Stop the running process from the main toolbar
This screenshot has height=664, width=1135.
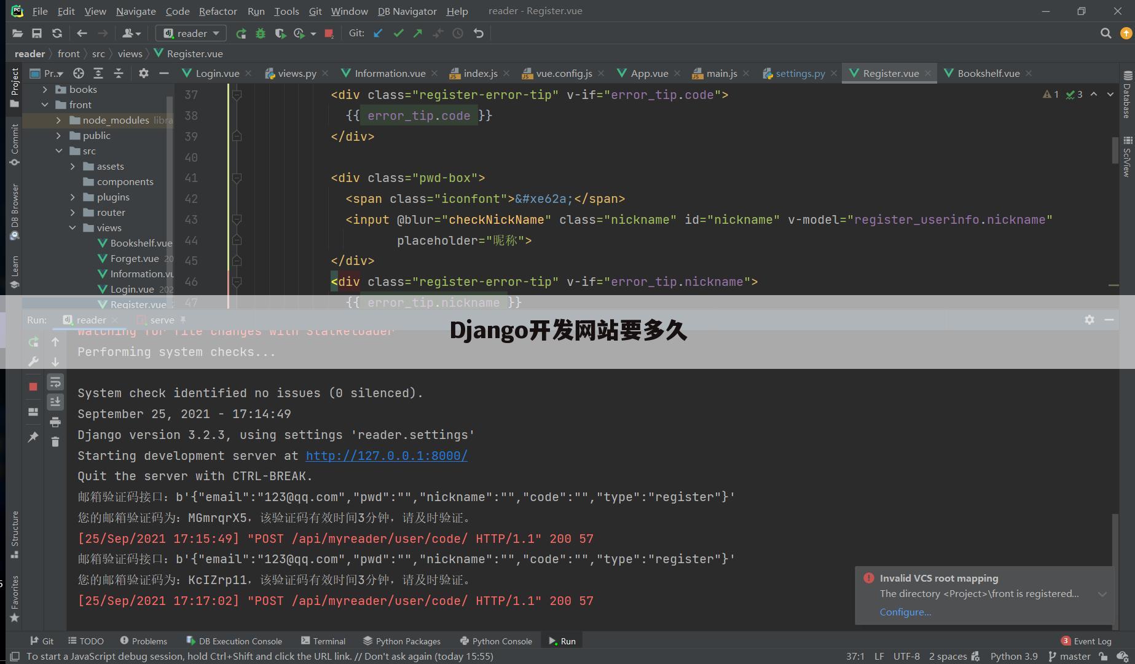(329, 33)
